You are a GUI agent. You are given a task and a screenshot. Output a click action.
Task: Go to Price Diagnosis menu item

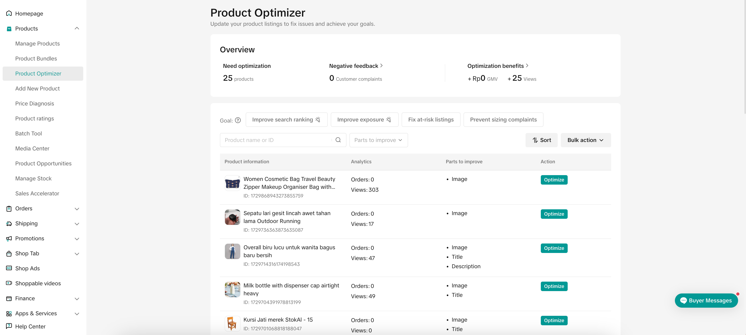[35, 104]
